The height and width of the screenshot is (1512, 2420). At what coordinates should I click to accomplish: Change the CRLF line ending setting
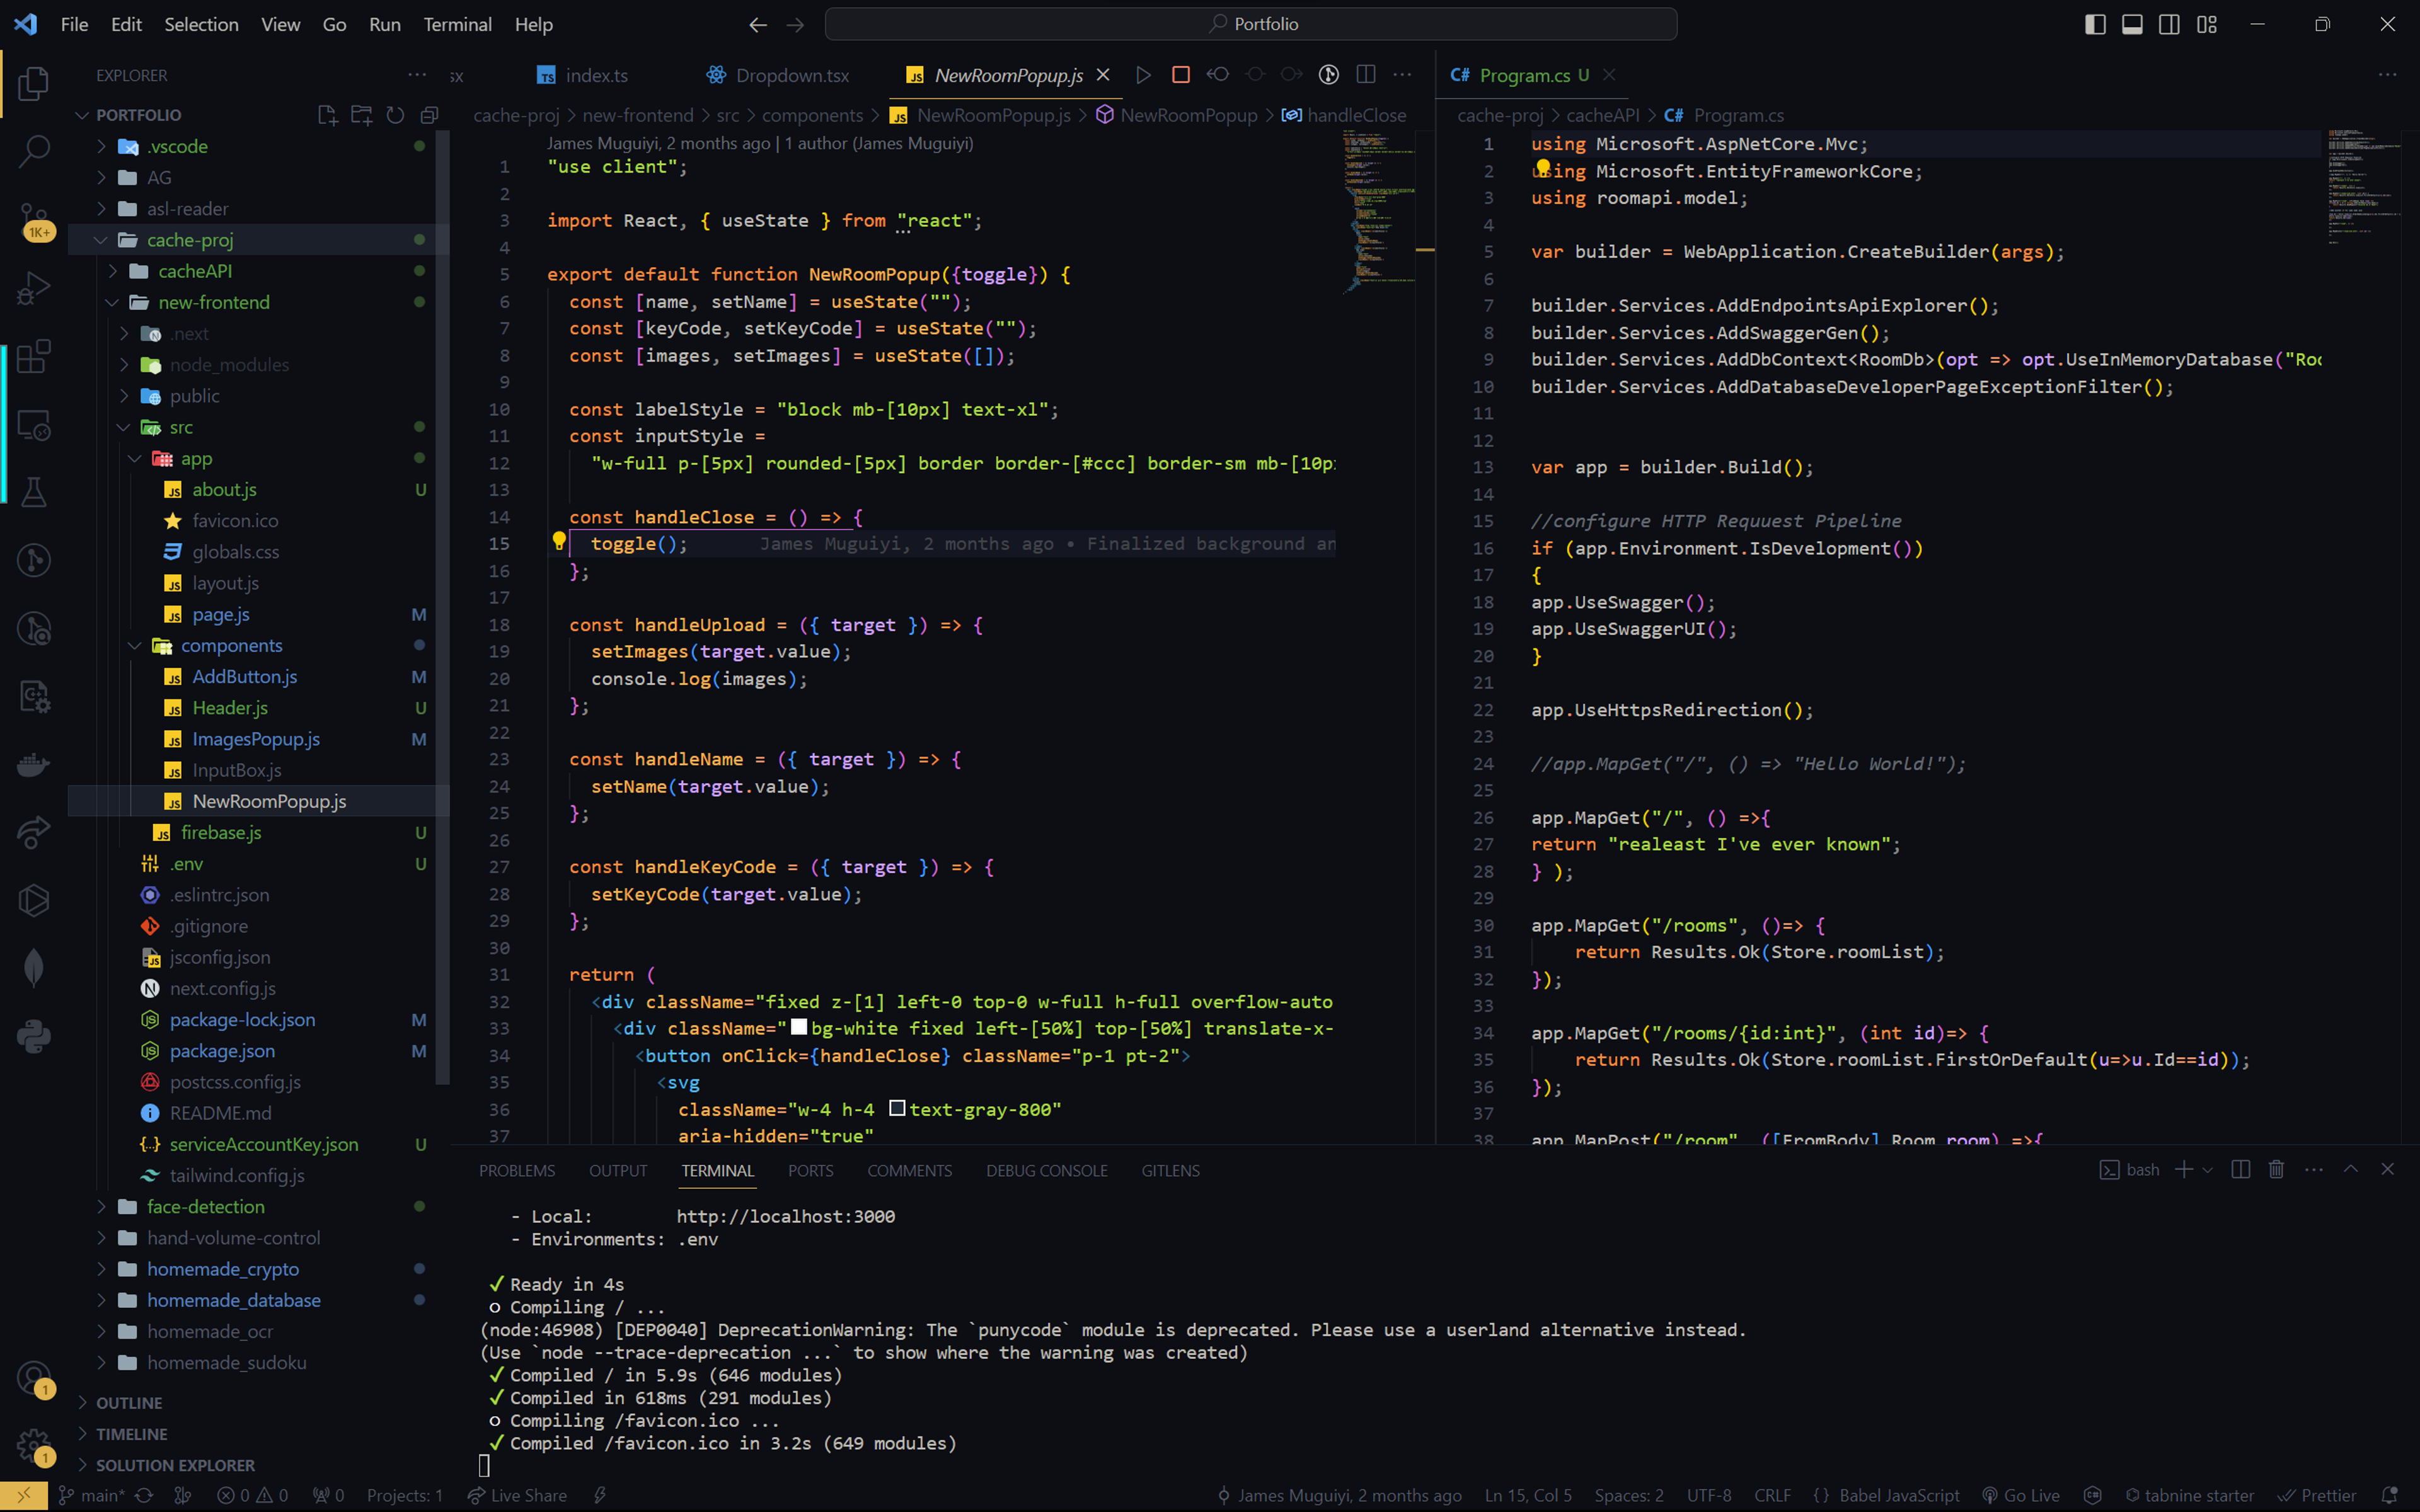[x=1772, y=1495]
